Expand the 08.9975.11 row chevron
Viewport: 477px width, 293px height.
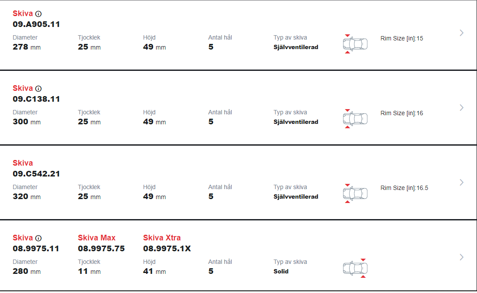[x=461, y=257]
